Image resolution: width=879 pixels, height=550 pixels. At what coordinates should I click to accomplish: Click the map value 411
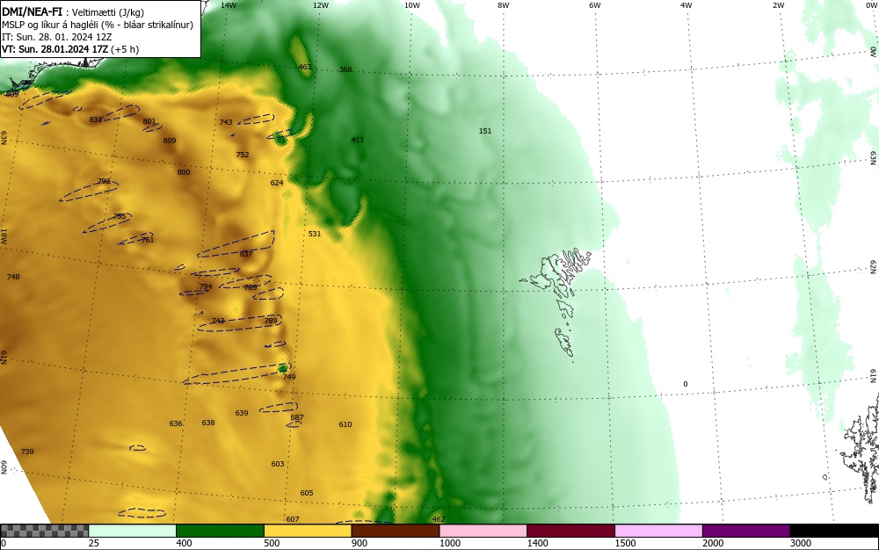pos(358,140)
